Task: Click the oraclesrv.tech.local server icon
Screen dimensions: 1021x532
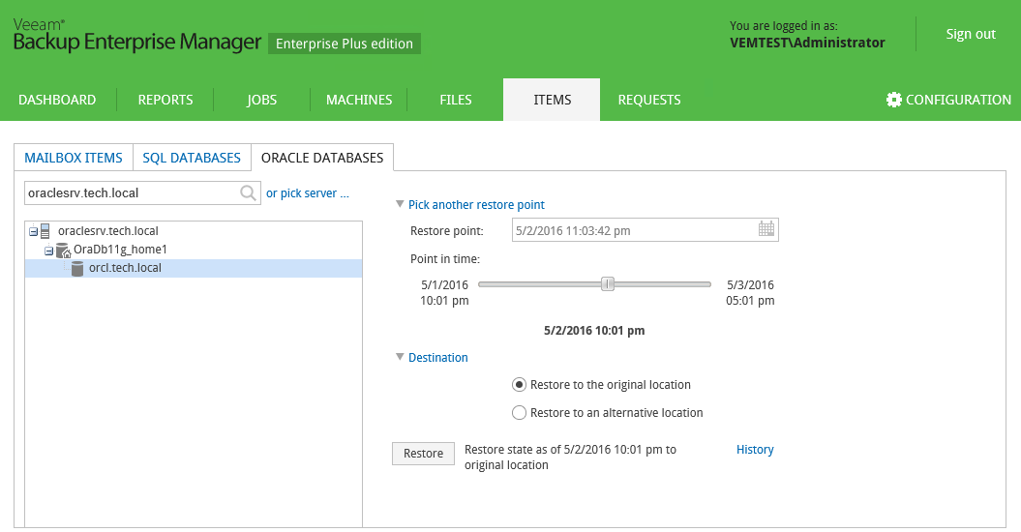Action: 45,231
